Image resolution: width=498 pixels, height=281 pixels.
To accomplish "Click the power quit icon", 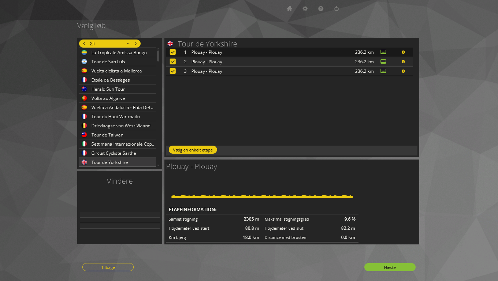I will (x=337, y=9).
